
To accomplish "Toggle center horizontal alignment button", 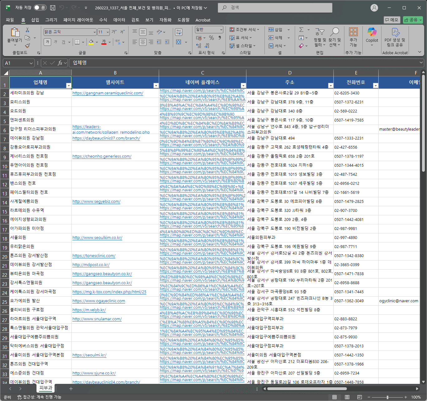I will point(143,42).
